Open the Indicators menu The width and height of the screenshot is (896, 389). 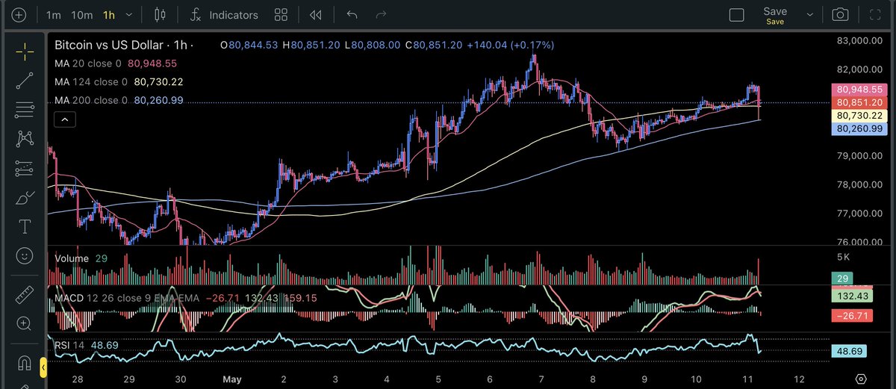pos(224,15)
